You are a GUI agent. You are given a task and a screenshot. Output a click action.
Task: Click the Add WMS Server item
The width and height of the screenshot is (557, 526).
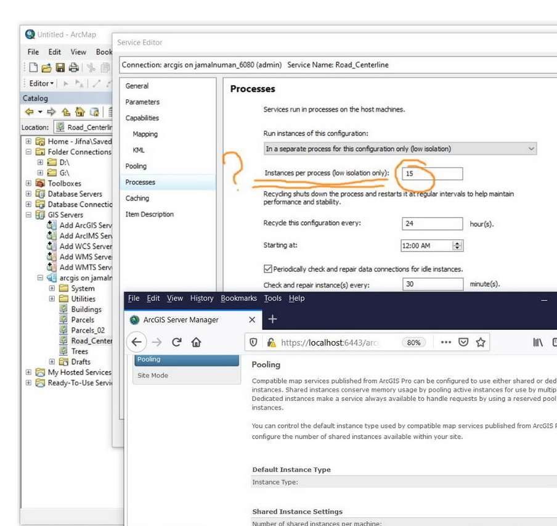click(79, 257)
